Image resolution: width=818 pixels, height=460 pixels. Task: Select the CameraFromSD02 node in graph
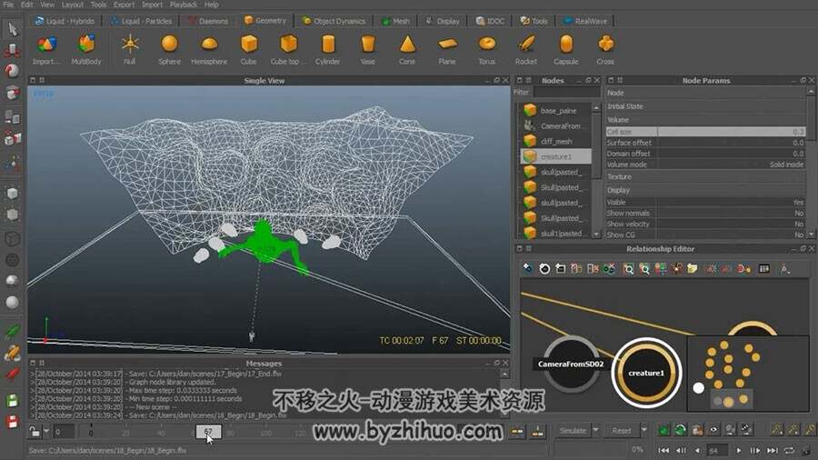click(571, 365)
